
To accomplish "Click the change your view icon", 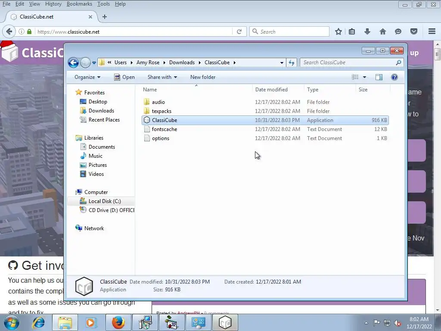I will tap(355, 77).
